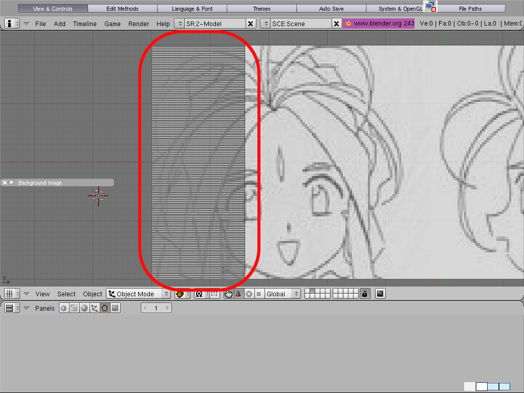Open the Panels menu
The height and width of the screenshot is (393, 524).
coord(45,308)
